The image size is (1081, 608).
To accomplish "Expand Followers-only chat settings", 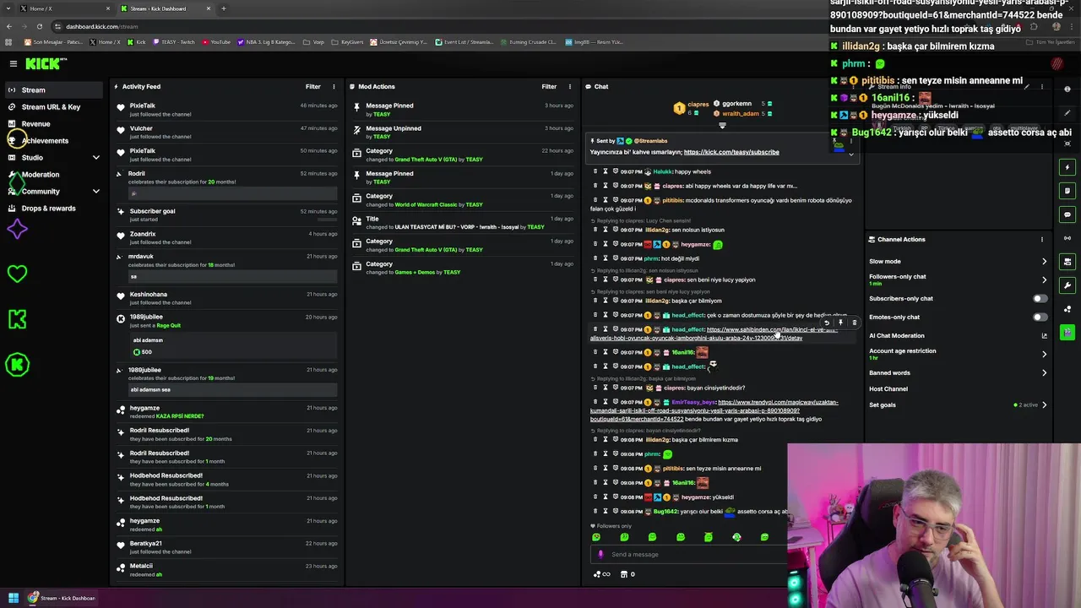I will tap(1044, 280).
